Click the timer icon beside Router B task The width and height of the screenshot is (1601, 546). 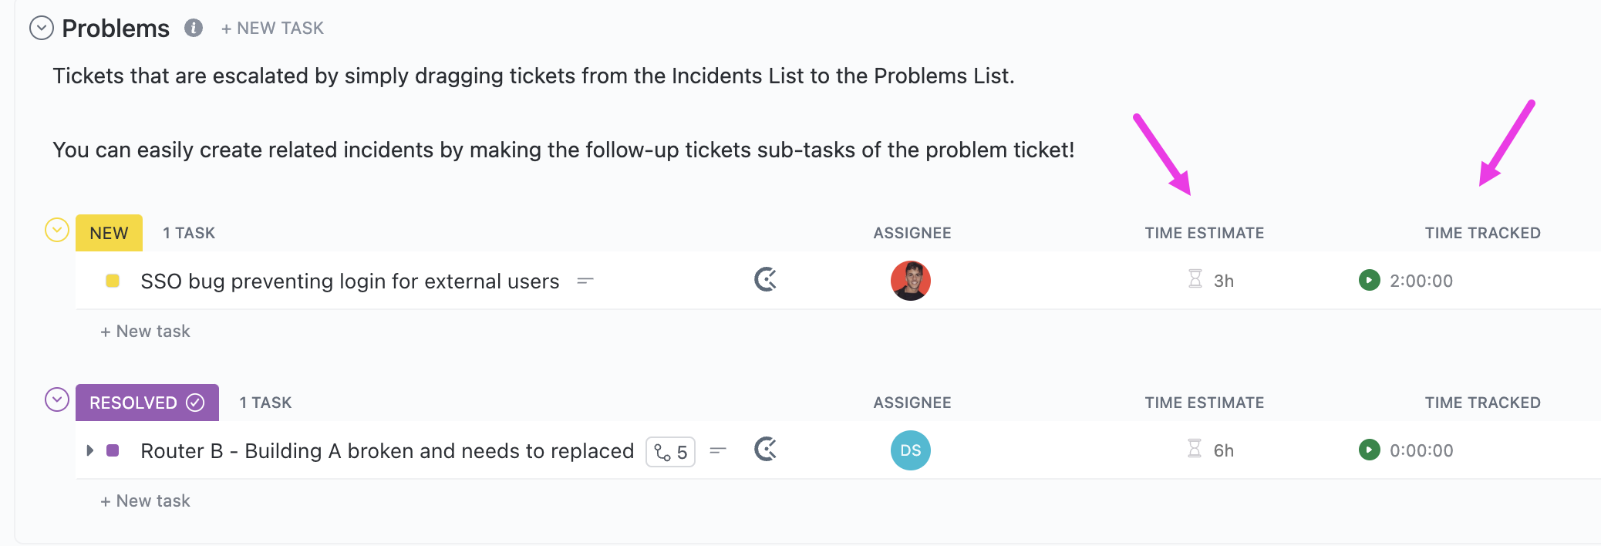(764, 451)
